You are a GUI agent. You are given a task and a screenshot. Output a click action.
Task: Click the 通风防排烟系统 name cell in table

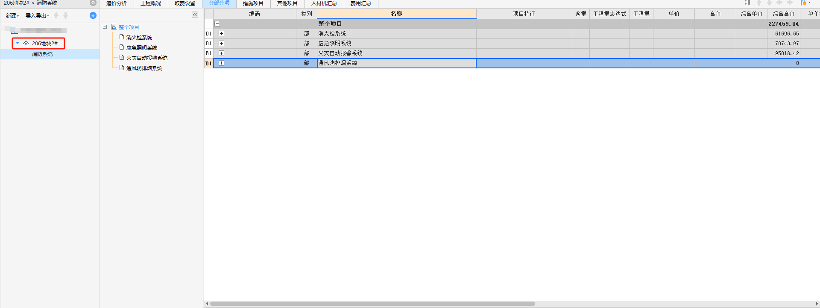tap(397, 63)
